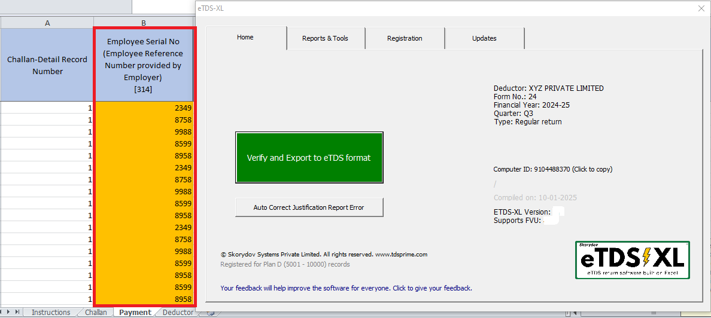Close the eTDS-XL dialog window
Image resolution: width=711 pixels, height=318 pixels.
point(701,8)
